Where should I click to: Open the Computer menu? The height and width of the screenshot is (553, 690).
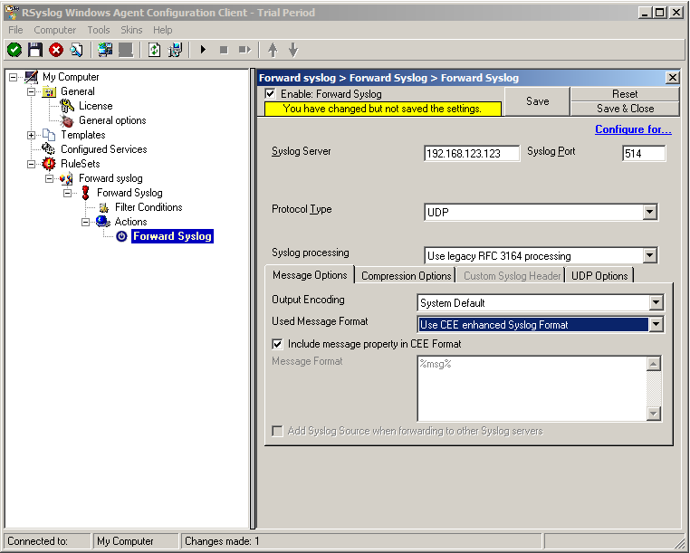click(x=55, y=30)
